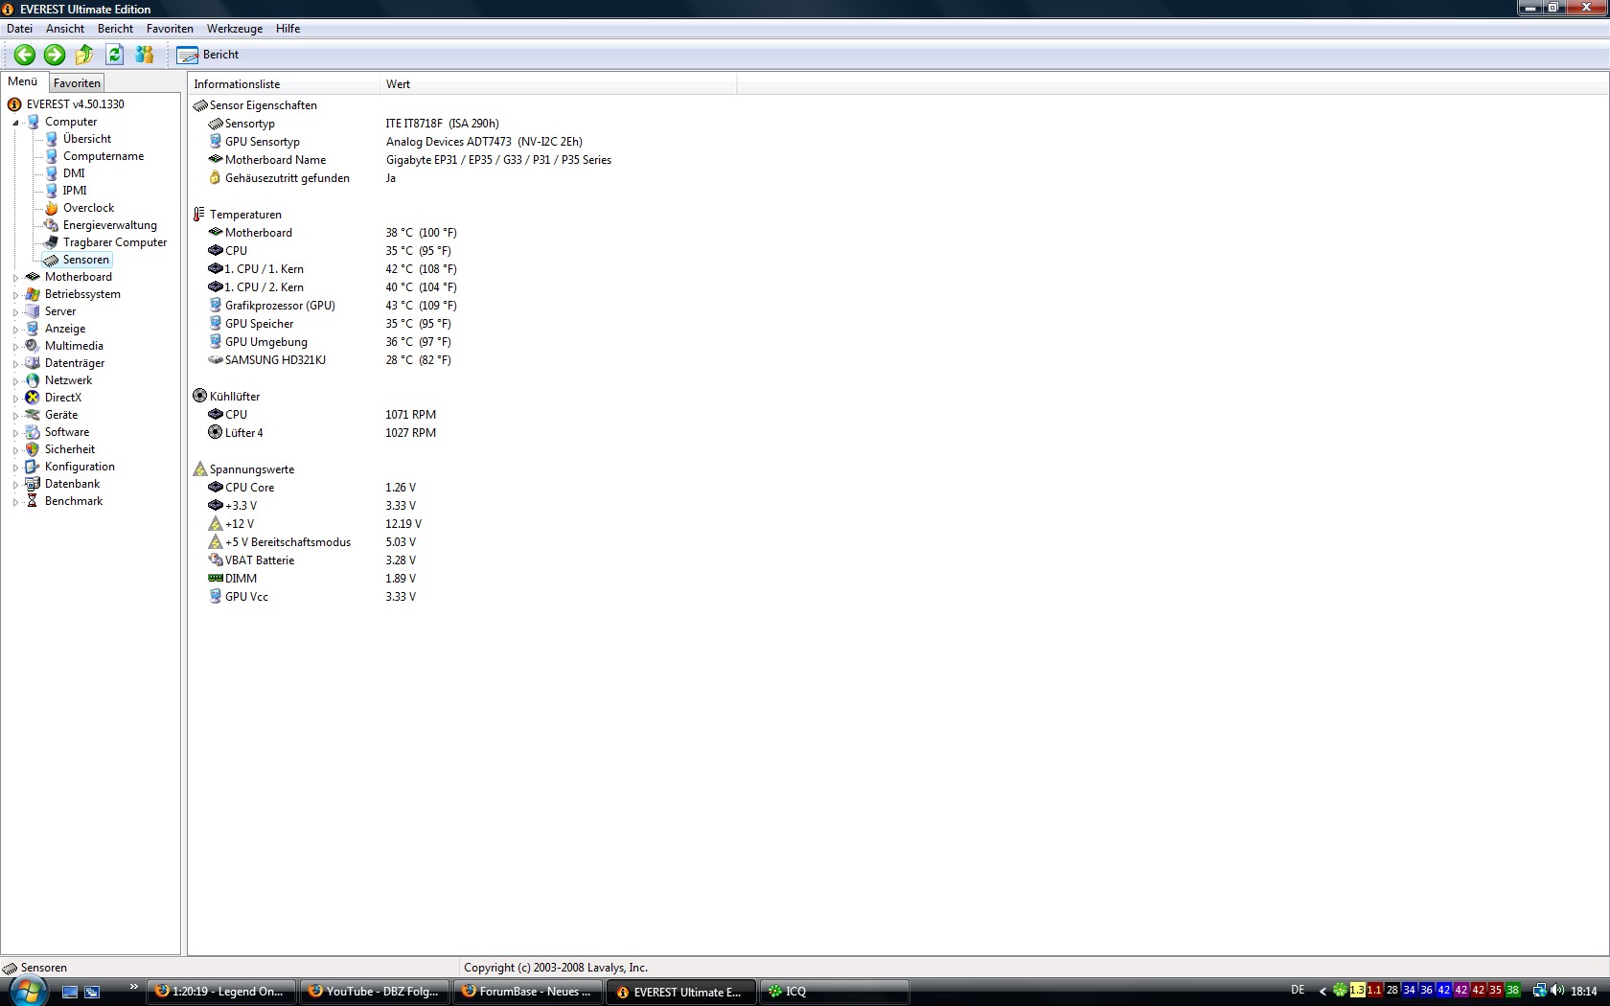Click the Wert column header
Screen dimensions: 1610x1006
pyautogui.click(x=558, y=84)
